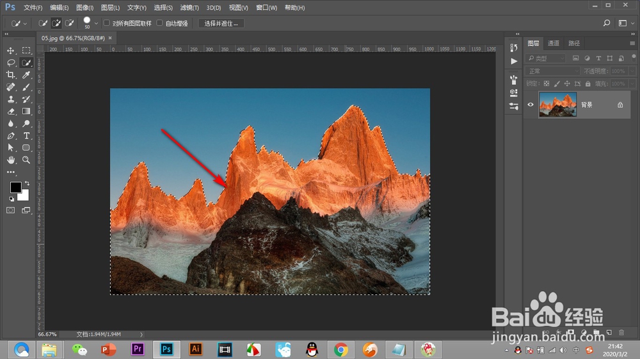640x359 pixels.
Task: Select the Brush tool
Action: coord(26,88)
